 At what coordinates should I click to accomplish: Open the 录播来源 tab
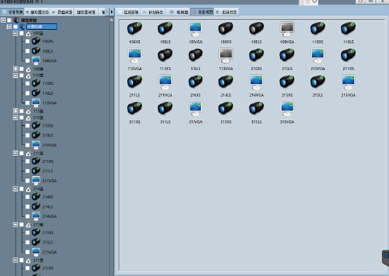click(x=62, y=12)
